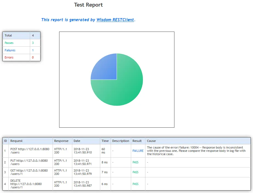Click the Failures count value 1

[33, 50]
